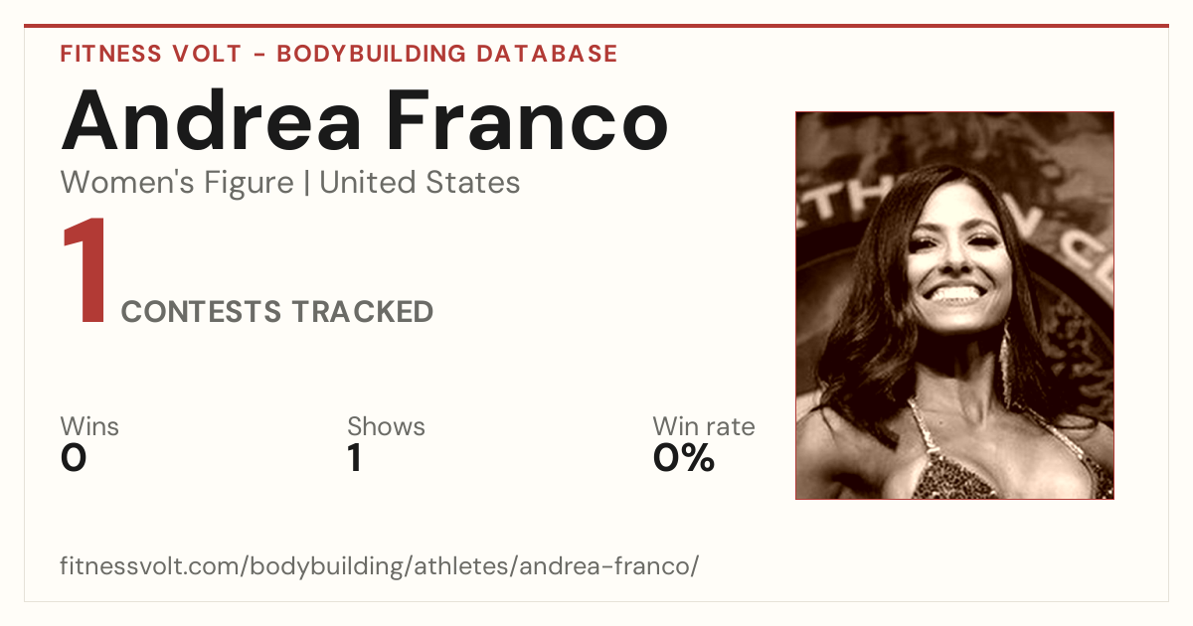1193x626 pixels.
Task: Click the red top border line
Action: (x=596, y=26)
